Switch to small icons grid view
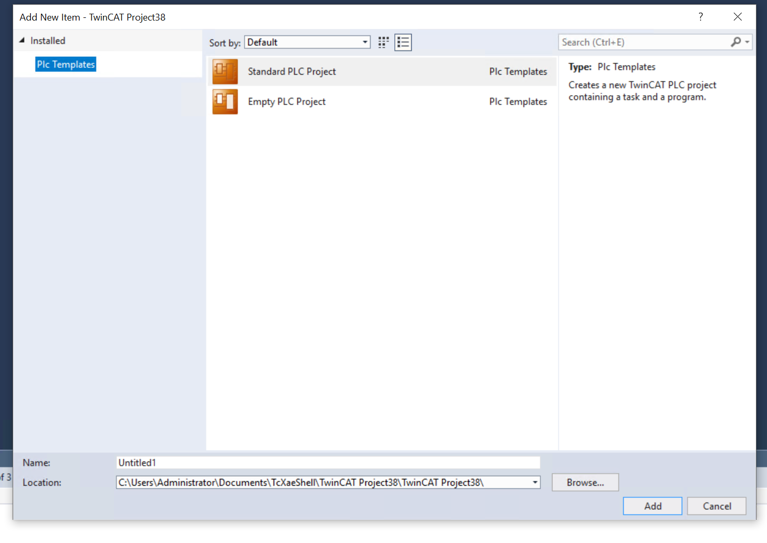 pos(383,42)
